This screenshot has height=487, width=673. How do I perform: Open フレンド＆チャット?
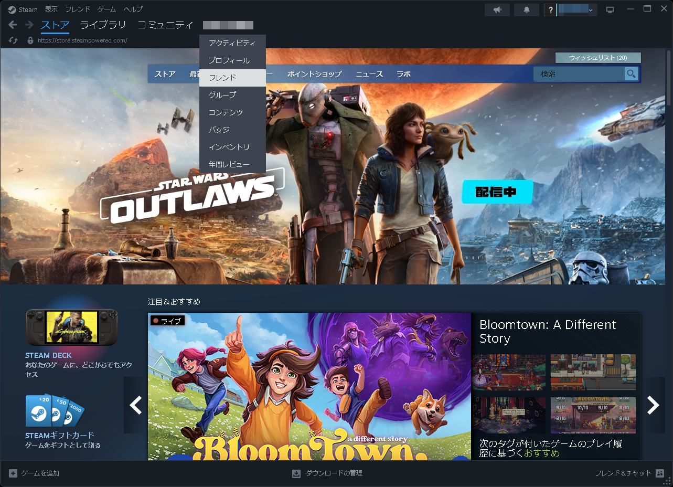pos(623,473)
